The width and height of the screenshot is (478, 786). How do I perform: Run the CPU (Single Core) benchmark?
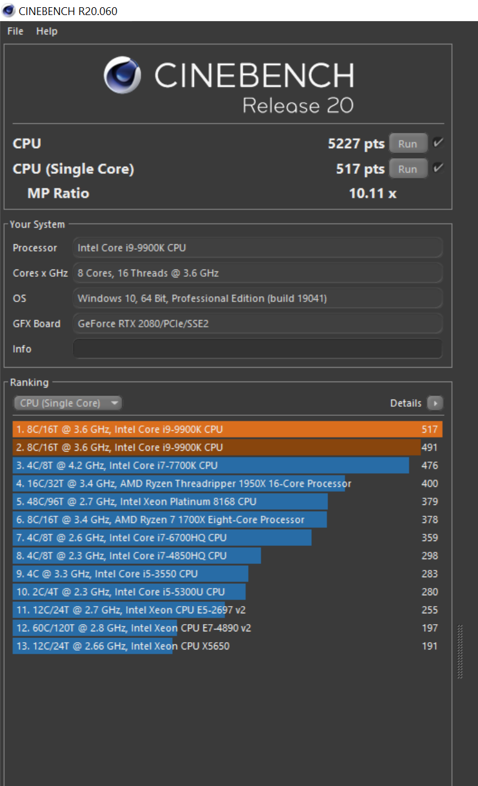coord(408,169)
